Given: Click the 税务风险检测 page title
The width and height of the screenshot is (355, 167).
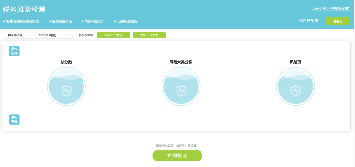Looking at the screenshot, I should (x=24, y=10).
